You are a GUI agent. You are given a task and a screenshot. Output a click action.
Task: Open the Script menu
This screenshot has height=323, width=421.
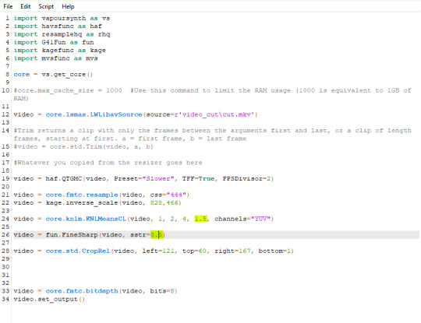(x=46, y=6)
